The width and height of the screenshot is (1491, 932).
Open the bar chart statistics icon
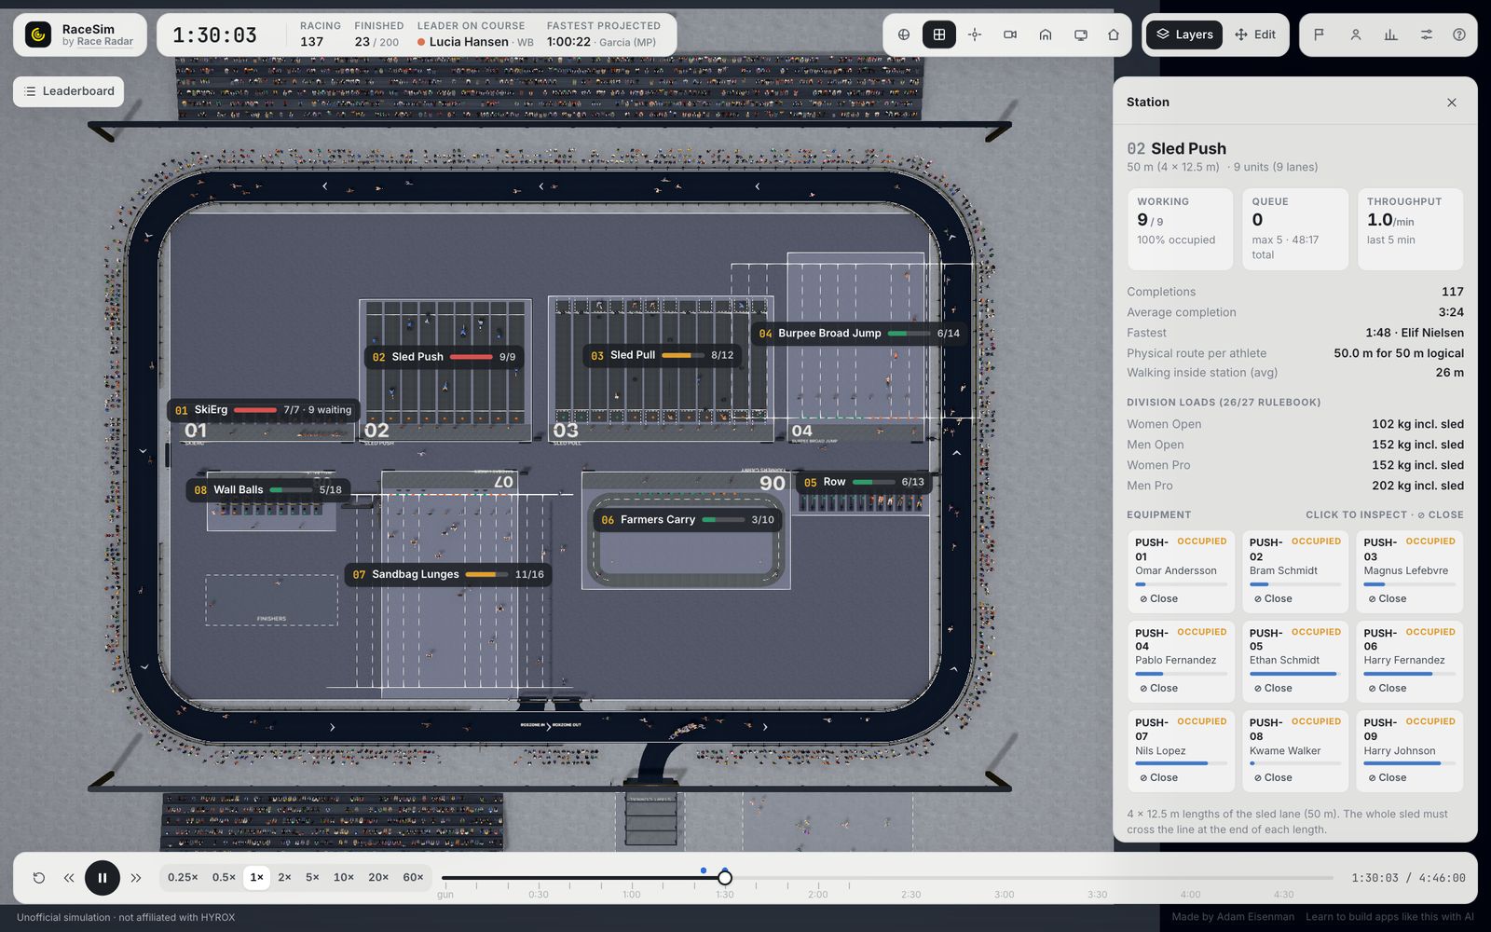pyautogui.click(x=1390, y=34)
